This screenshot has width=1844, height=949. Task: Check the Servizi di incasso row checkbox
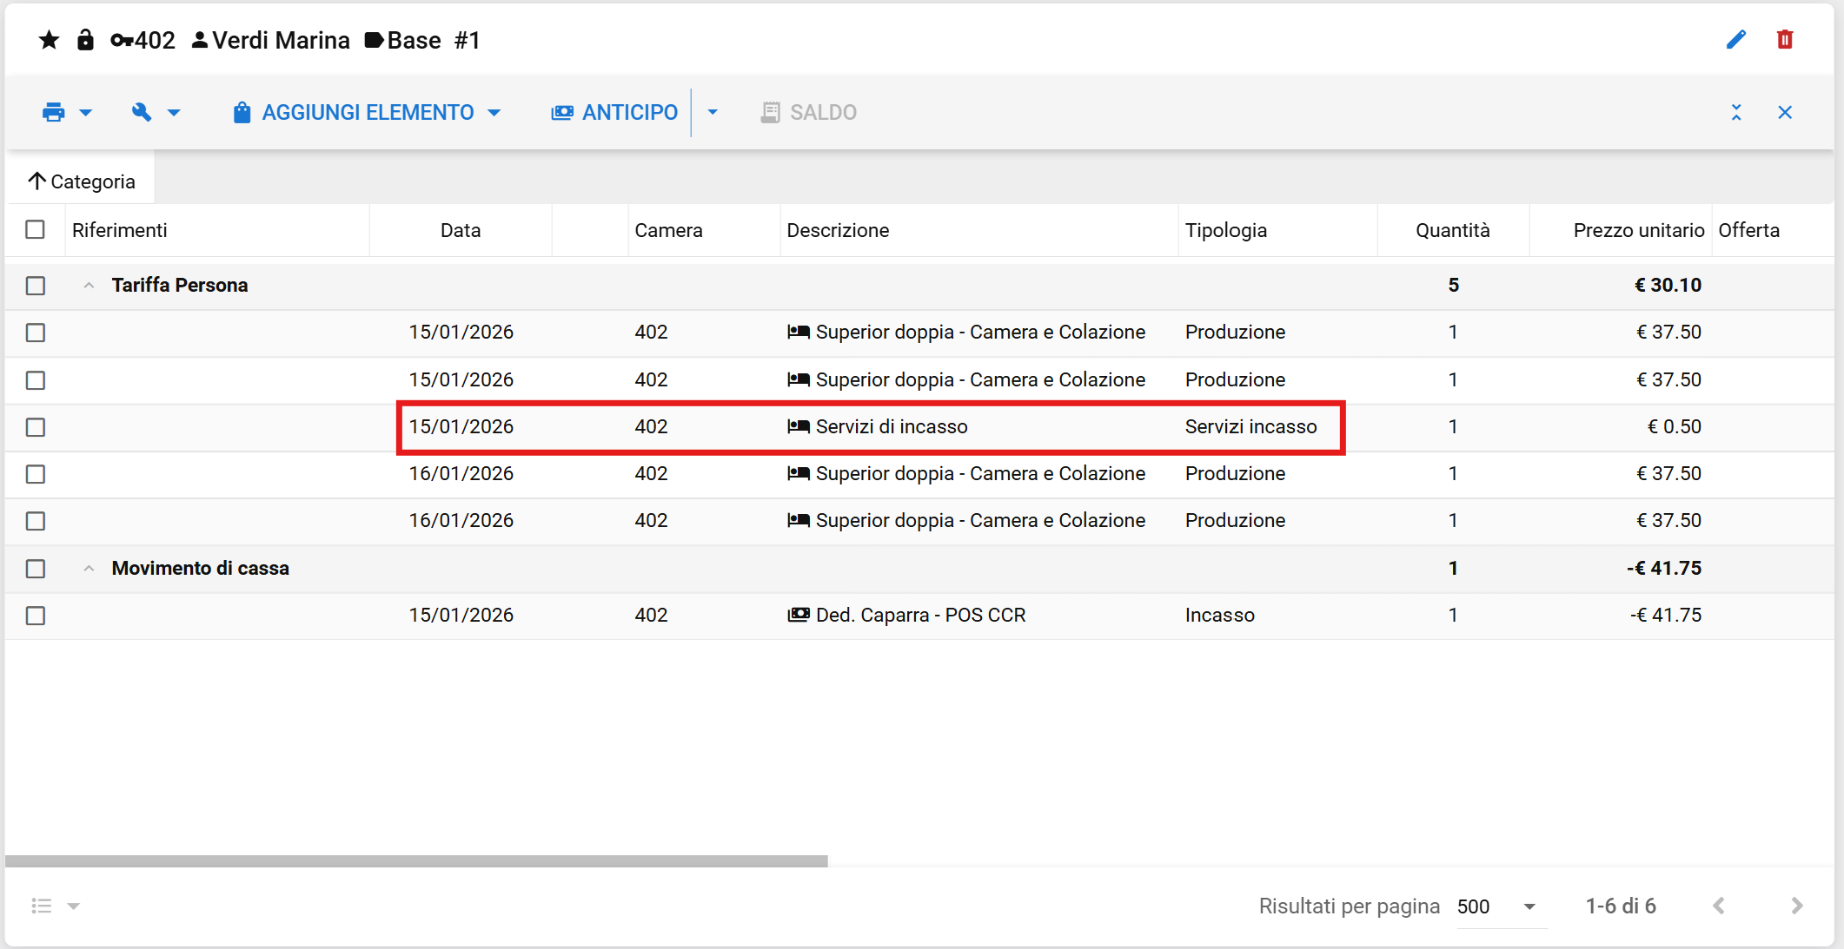(x=36, y=427)
